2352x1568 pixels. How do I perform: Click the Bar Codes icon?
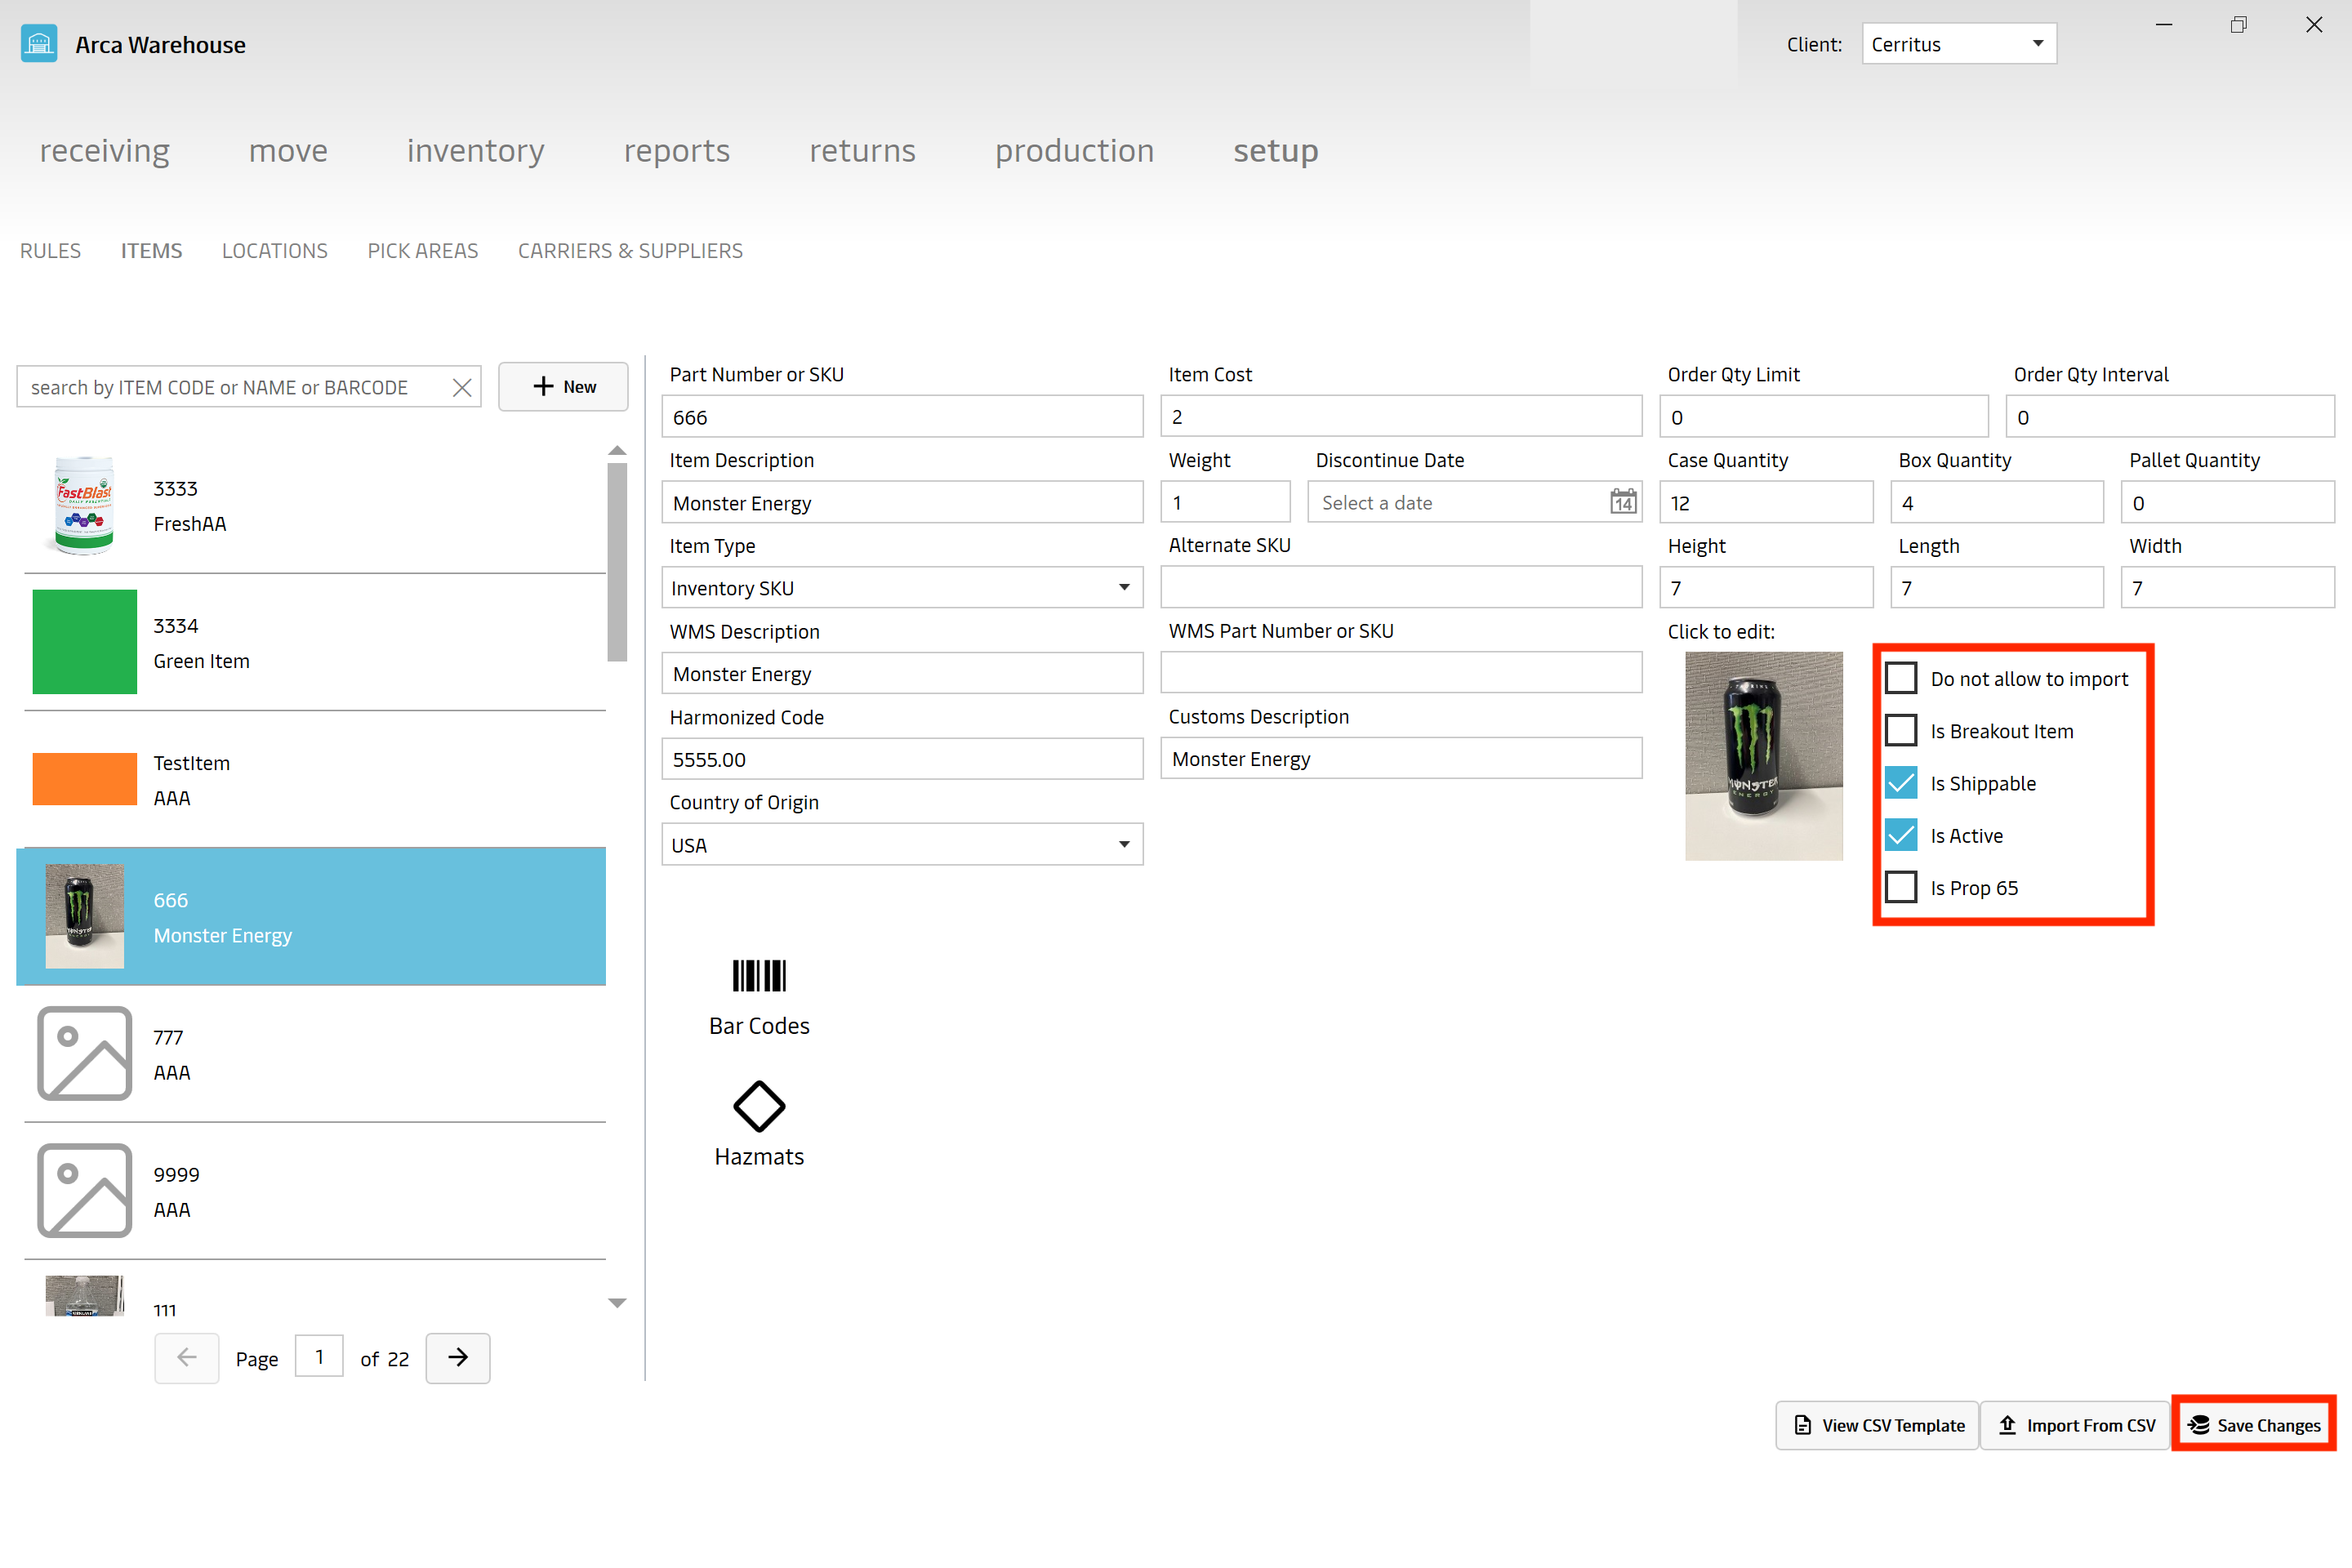(x=758, y=978)
